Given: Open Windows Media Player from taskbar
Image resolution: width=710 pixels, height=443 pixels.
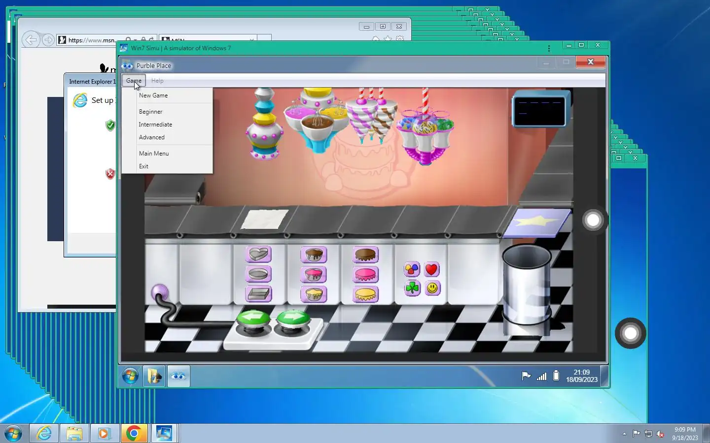Looking at the screenshot, I should click(x=104, y=434).
